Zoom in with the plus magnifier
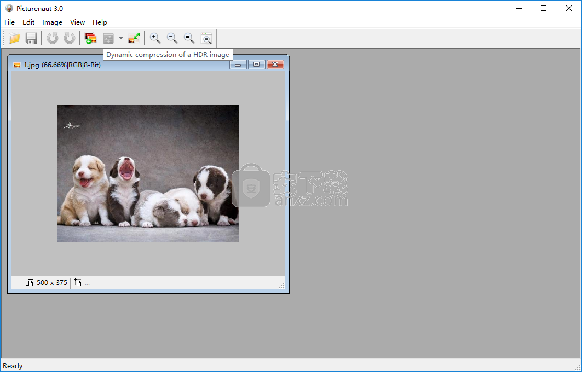This screenshot has height=372, width=582. [x=155, y=38]
